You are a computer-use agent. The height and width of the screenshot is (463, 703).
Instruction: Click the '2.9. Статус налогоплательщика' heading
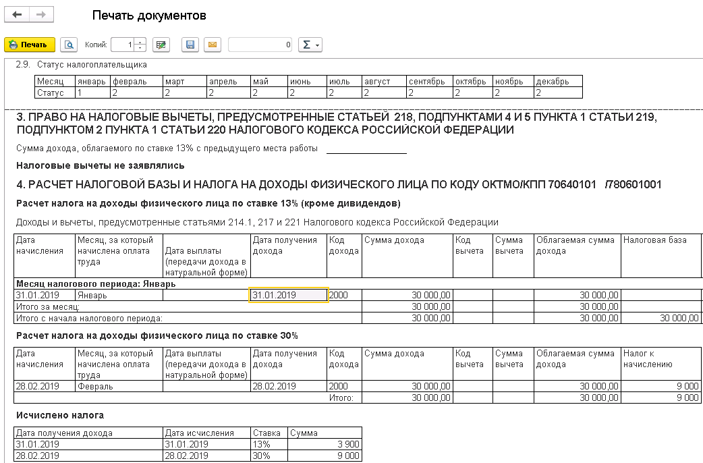point(81,65)
